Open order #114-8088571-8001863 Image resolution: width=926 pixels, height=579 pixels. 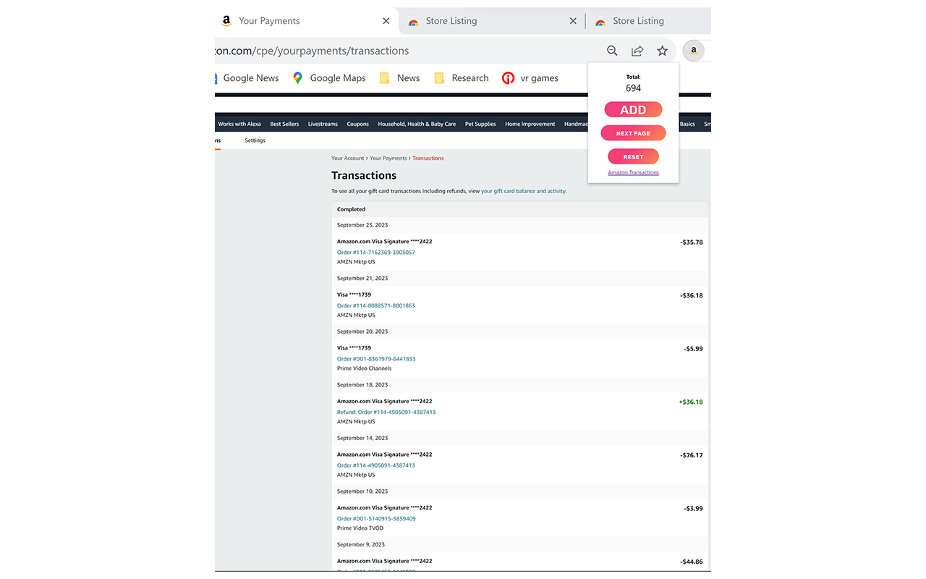click(x=376, y=305)
